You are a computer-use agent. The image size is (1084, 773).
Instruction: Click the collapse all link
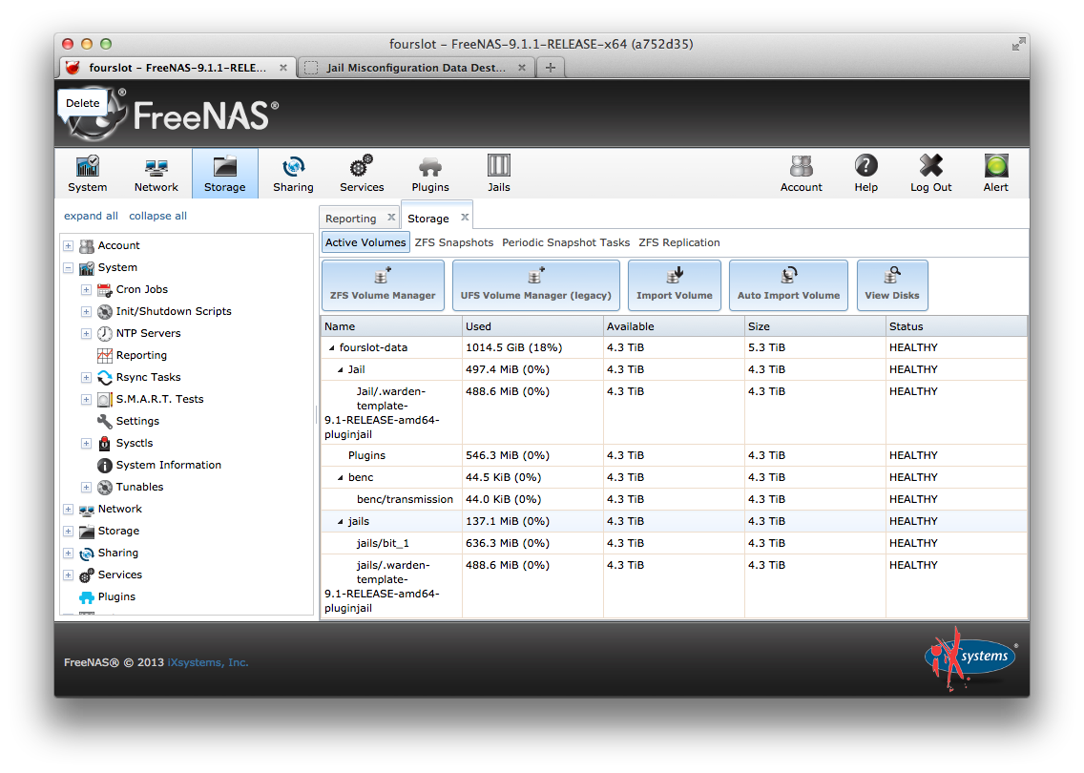157,216
